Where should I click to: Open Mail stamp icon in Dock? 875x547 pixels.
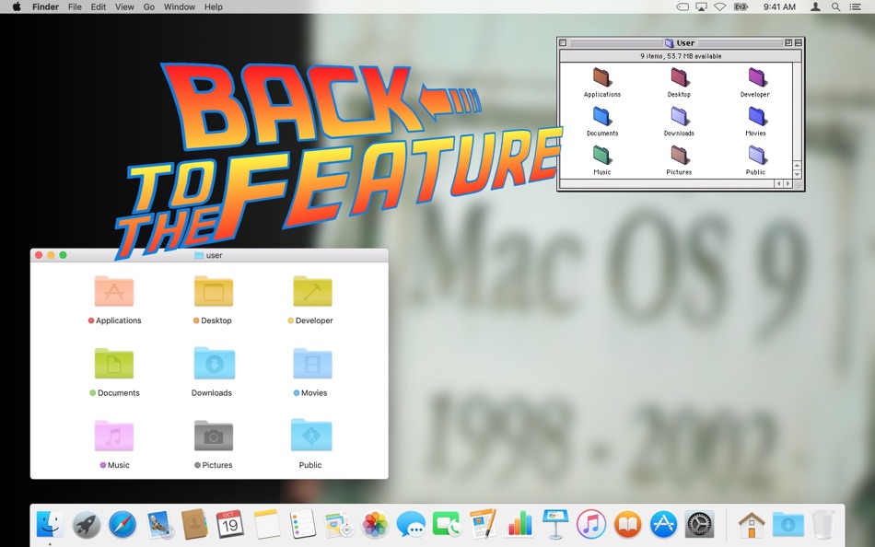[x=158, y=524]
